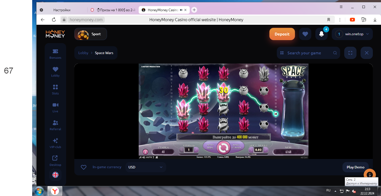Click in the Search your game field
The width and height of the screenshot is (381, 196).
[308, 53]
